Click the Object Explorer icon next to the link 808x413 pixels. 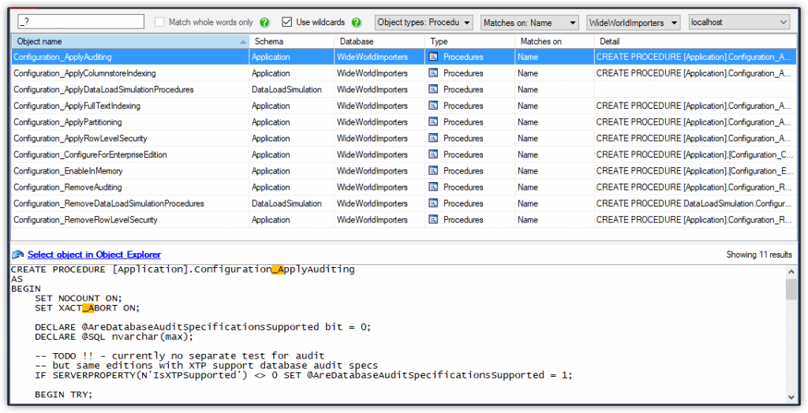(17, 255)
